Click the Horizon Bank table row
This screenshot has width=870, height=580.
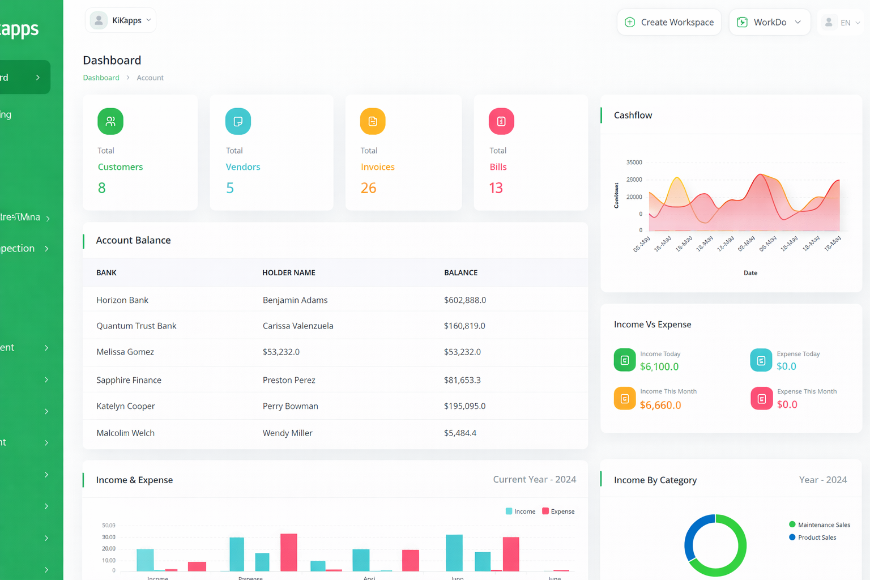tap(335, 300)
